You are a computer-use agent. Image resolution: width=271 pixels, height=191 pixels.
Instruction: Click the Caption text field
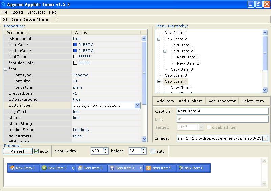(222, 111)
